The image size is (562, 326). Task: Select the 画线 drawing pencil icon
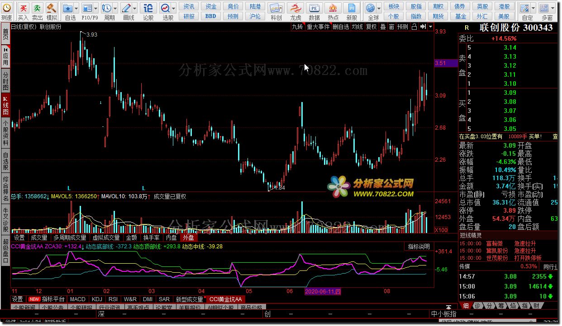(x=126, y=8)
